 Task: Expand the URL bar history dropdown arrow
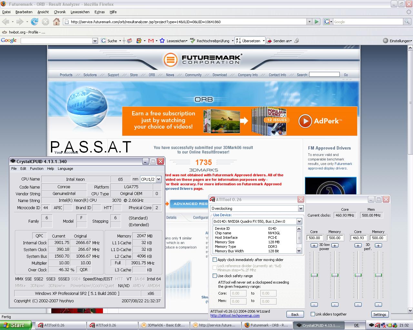tap(309, 22)
